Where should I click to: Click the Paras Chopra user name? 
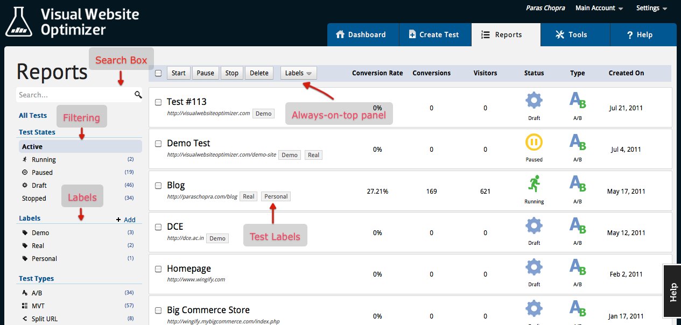[546, 8]
